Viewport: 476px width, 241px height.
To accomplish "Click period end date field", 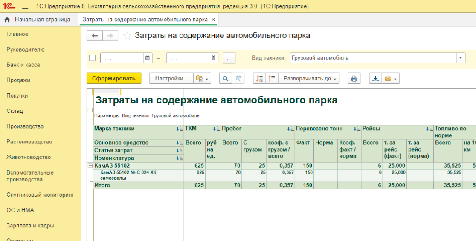I will [188, 58].
